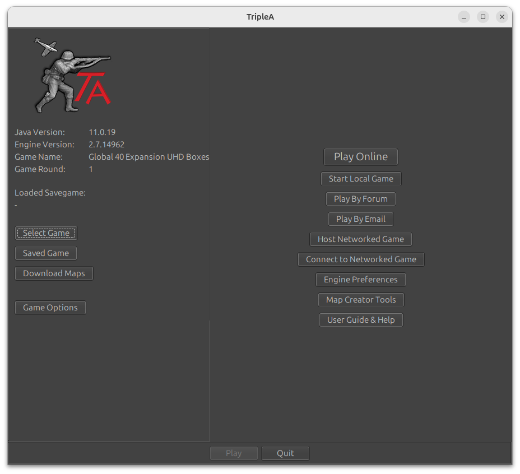The height and width of the screenshot is (474, 520).
Task: Open the Download Maps dialog
Action: (x=54, y=273)
